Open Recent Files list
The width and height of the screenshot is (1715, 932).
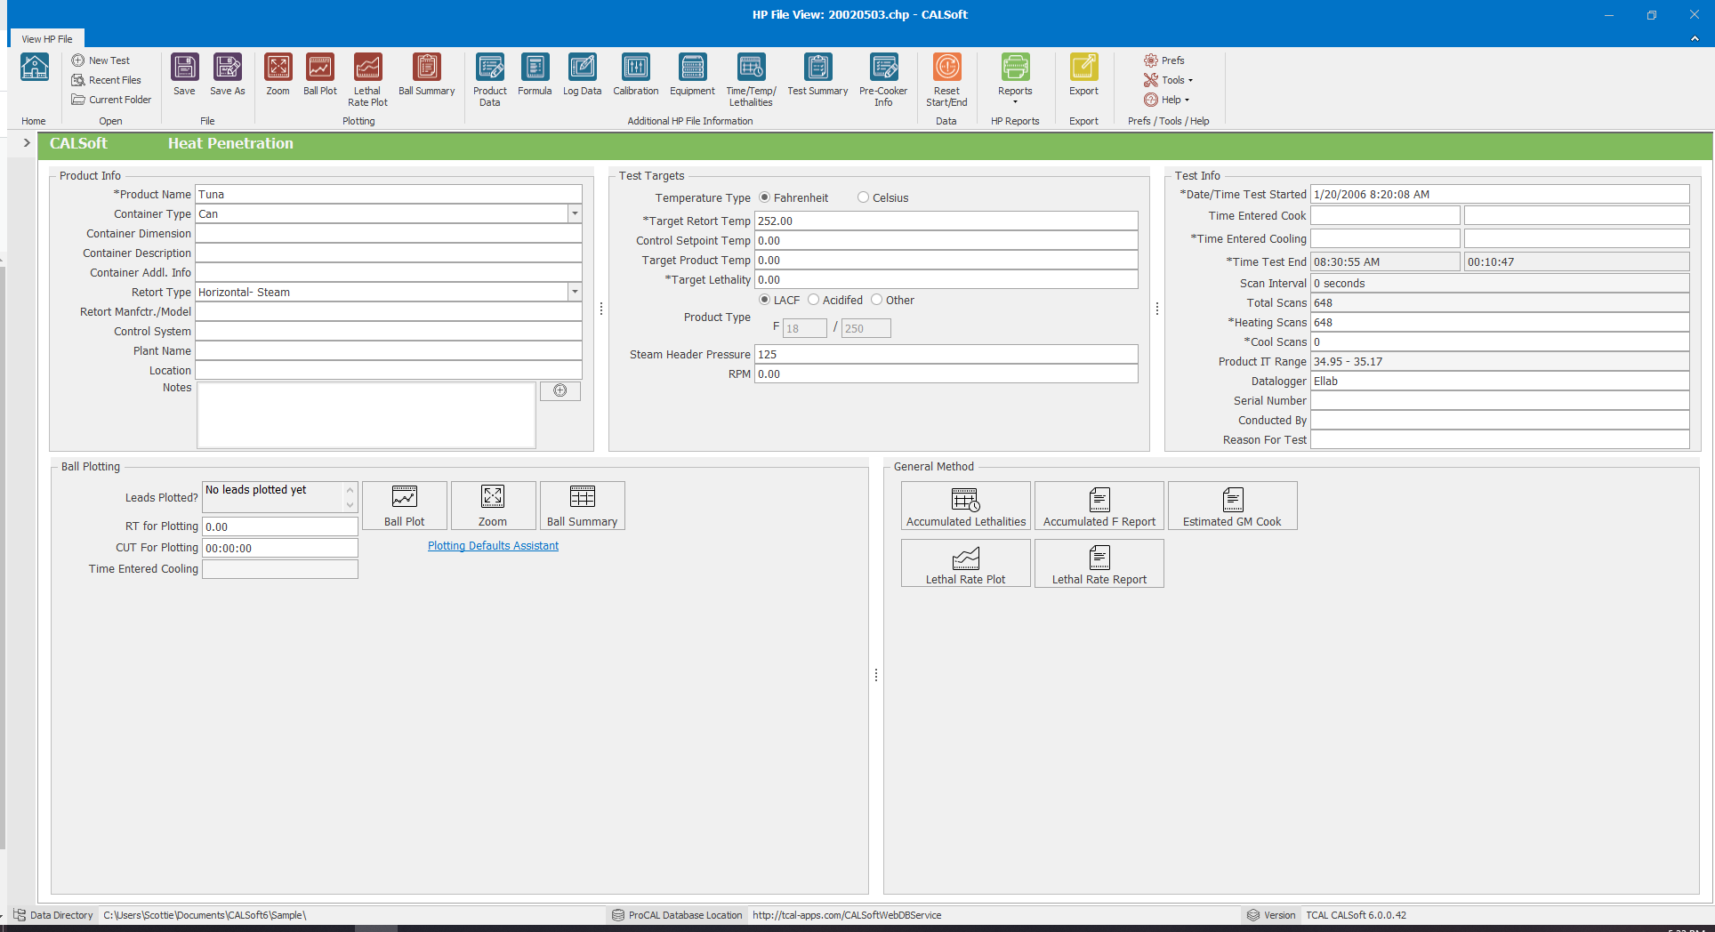click(x=106, y=80)
